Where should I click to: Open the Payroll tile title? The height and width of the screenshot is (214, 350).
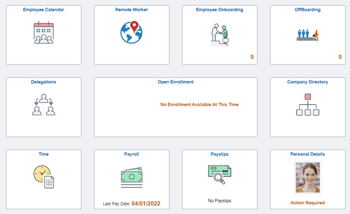coord(131,154)
